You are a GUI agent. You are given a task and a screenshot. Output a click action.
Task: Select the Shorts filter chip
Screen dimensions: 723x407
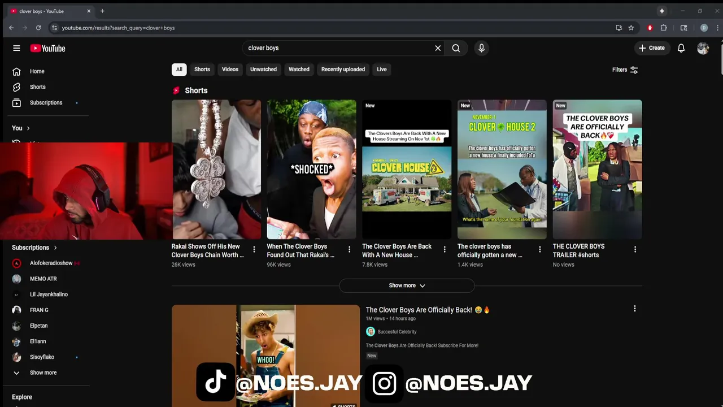point(202,69)
